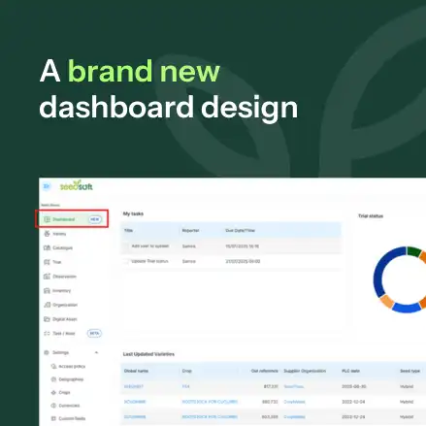The height and width of the screenshot is (426, 426).
Task: Click the Digital Asset folder icon
Action: pos(47,319)
